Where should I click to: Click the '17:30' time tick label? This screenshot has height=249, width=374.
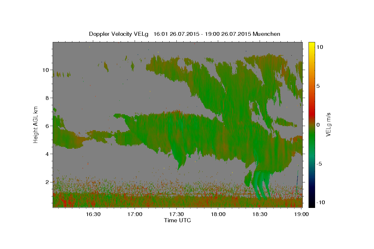177,214
